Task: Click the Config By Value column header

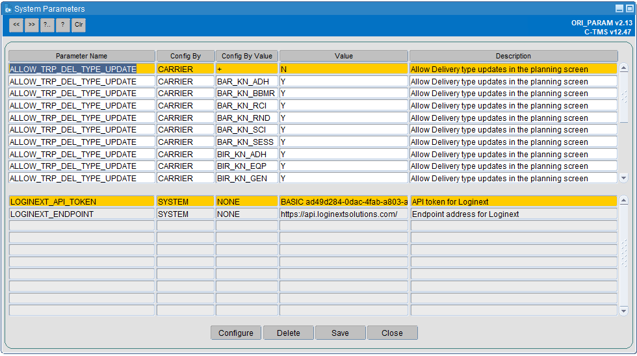Action: [247, 56]
